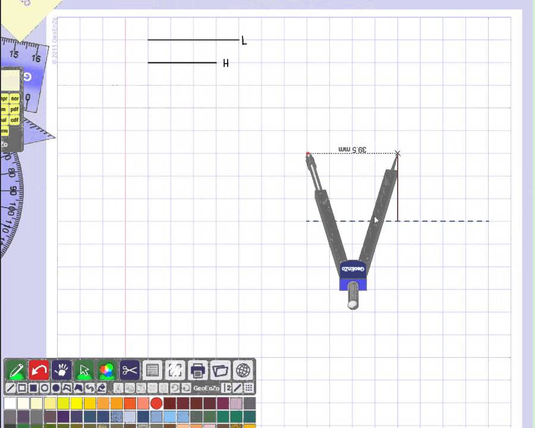Open the RGB color mixer tool
The width and height of the screenshot is (535, 428).
click(107, 370)
